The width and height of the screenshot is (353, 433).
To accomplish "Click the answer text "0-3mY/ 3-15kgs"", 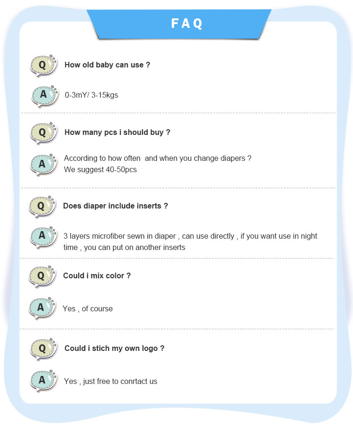I will 91,95.
